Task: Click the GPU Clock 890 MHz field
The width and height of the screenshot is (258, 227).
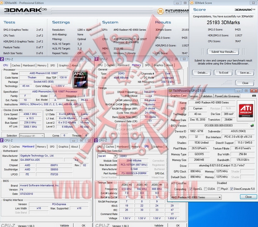Action: point(196,172)
